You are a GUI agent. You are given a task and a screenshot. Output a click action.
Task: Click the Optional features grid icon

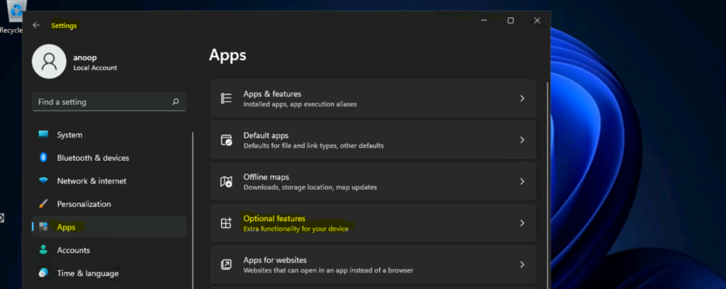pyautogui.click(x=226, y=223)
